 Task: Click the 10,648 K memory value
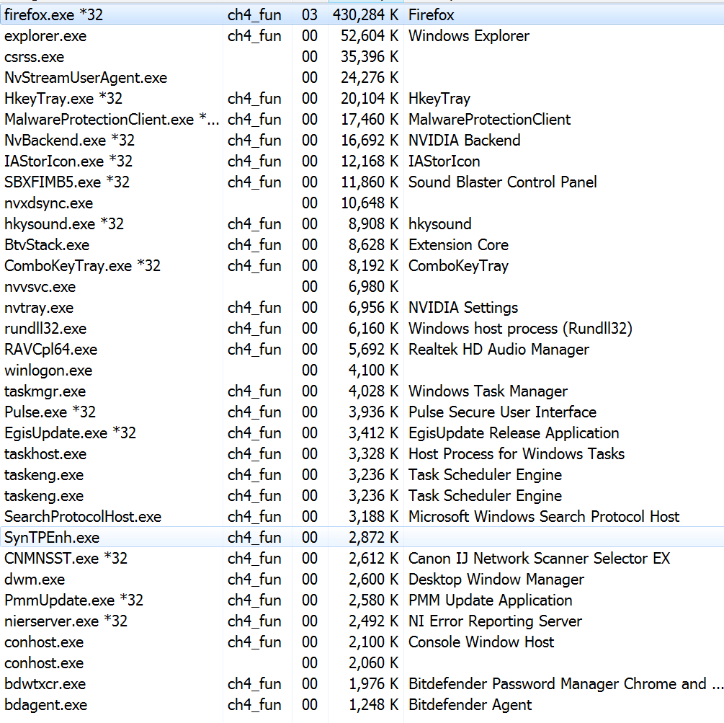pos(370,203)
